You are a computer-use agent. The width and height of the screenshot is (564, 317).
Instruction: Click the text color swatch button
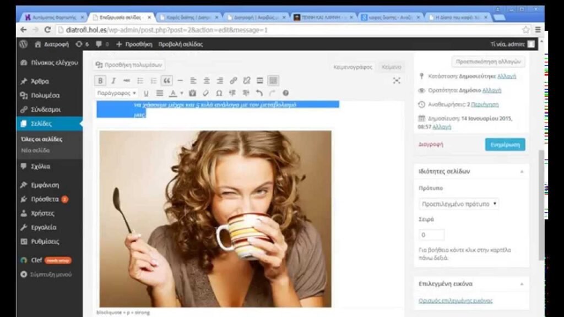tap(173, 93)
